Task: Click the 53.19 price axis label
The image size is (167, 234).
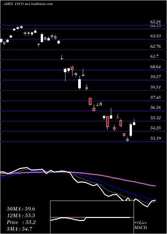Action: click(x=156, y=138)
